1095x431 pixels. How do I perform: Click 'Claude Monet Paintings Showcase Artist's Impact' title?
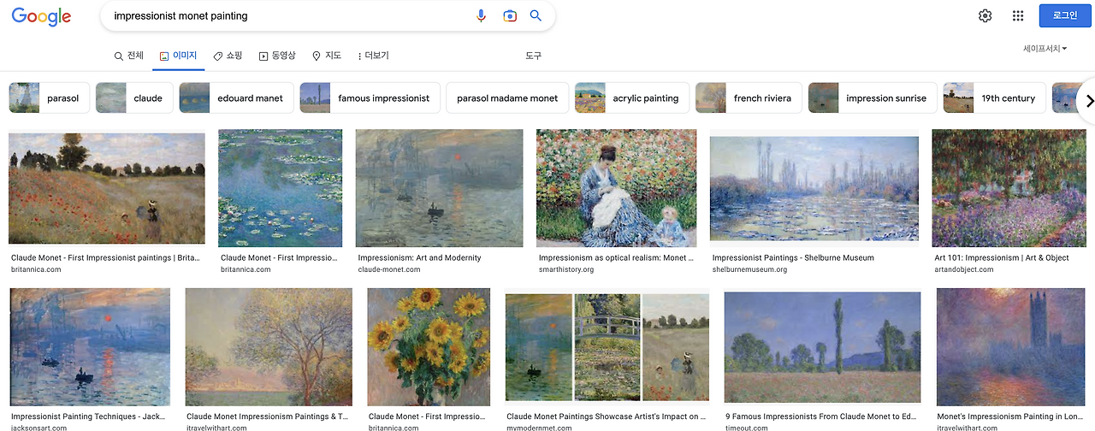pos(607,416)
